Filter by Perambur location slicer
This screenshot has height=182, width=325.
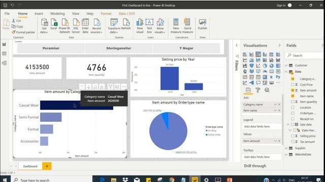pyautogui.click(x=51, y=49)
